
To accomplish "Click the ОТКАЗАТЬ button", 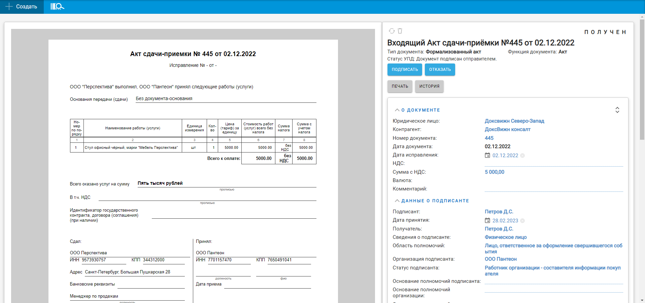I will point(440,70).
